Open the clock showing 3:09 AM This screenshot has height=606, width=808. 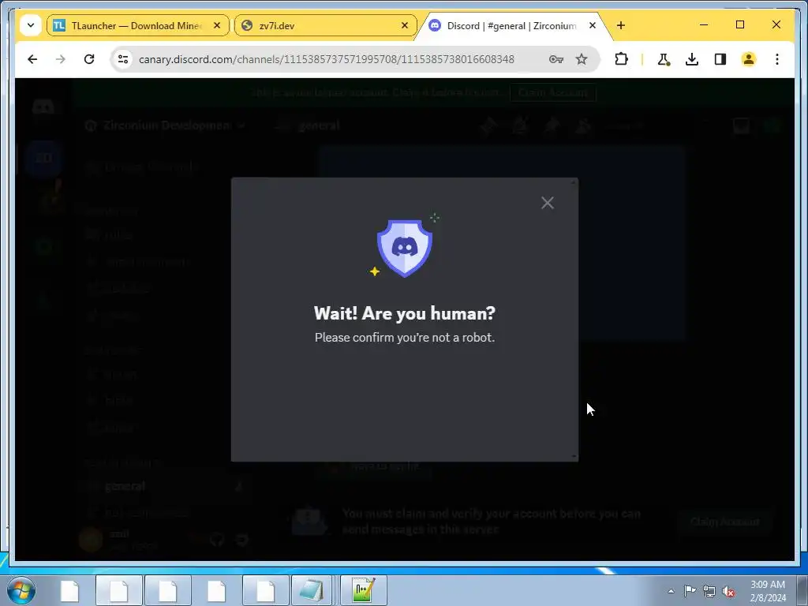click(x=768, y=591)
